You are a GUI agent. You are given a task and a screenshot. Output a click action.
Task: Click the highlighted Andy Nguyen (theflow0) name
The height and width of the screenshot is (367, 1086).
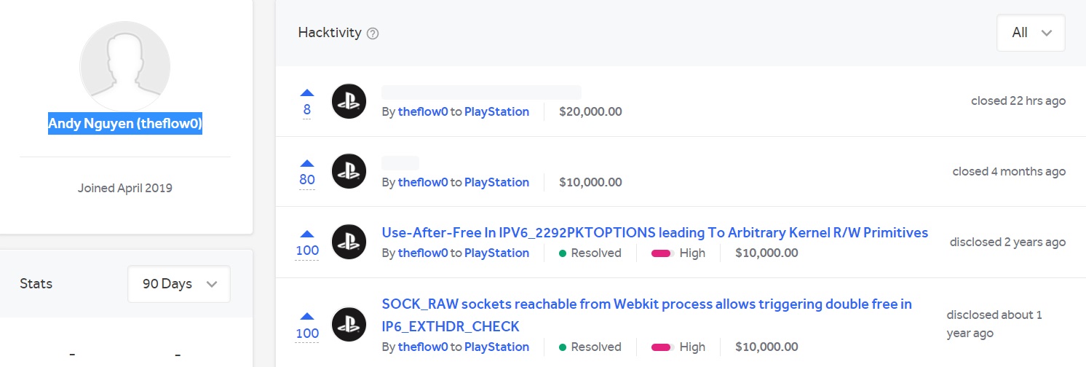pos(125,125)
